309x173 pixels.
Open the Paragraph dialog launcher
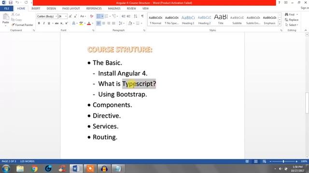tap(144, 30)
